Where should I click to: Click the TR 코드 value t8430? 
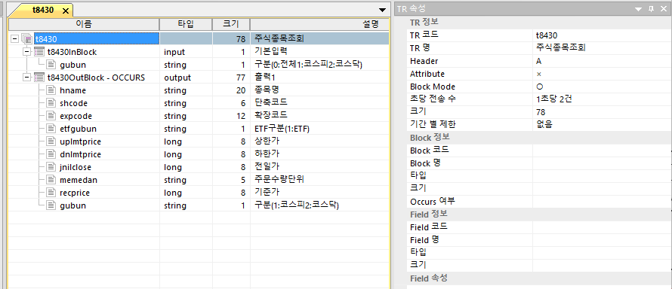(601, 35)
